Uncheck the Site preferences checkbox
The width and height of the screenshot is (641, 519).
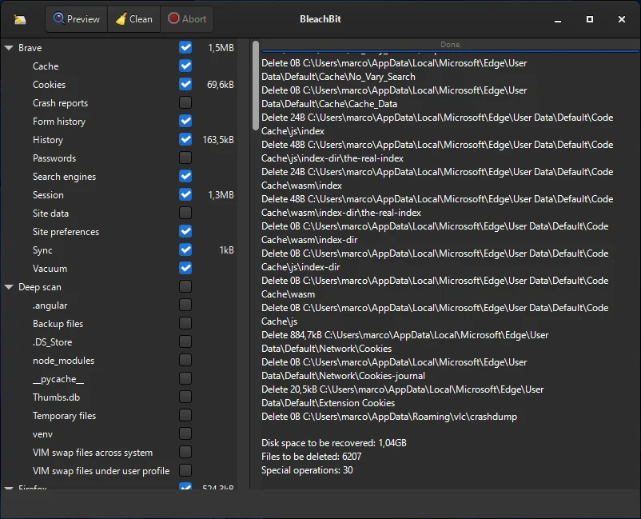185,231
